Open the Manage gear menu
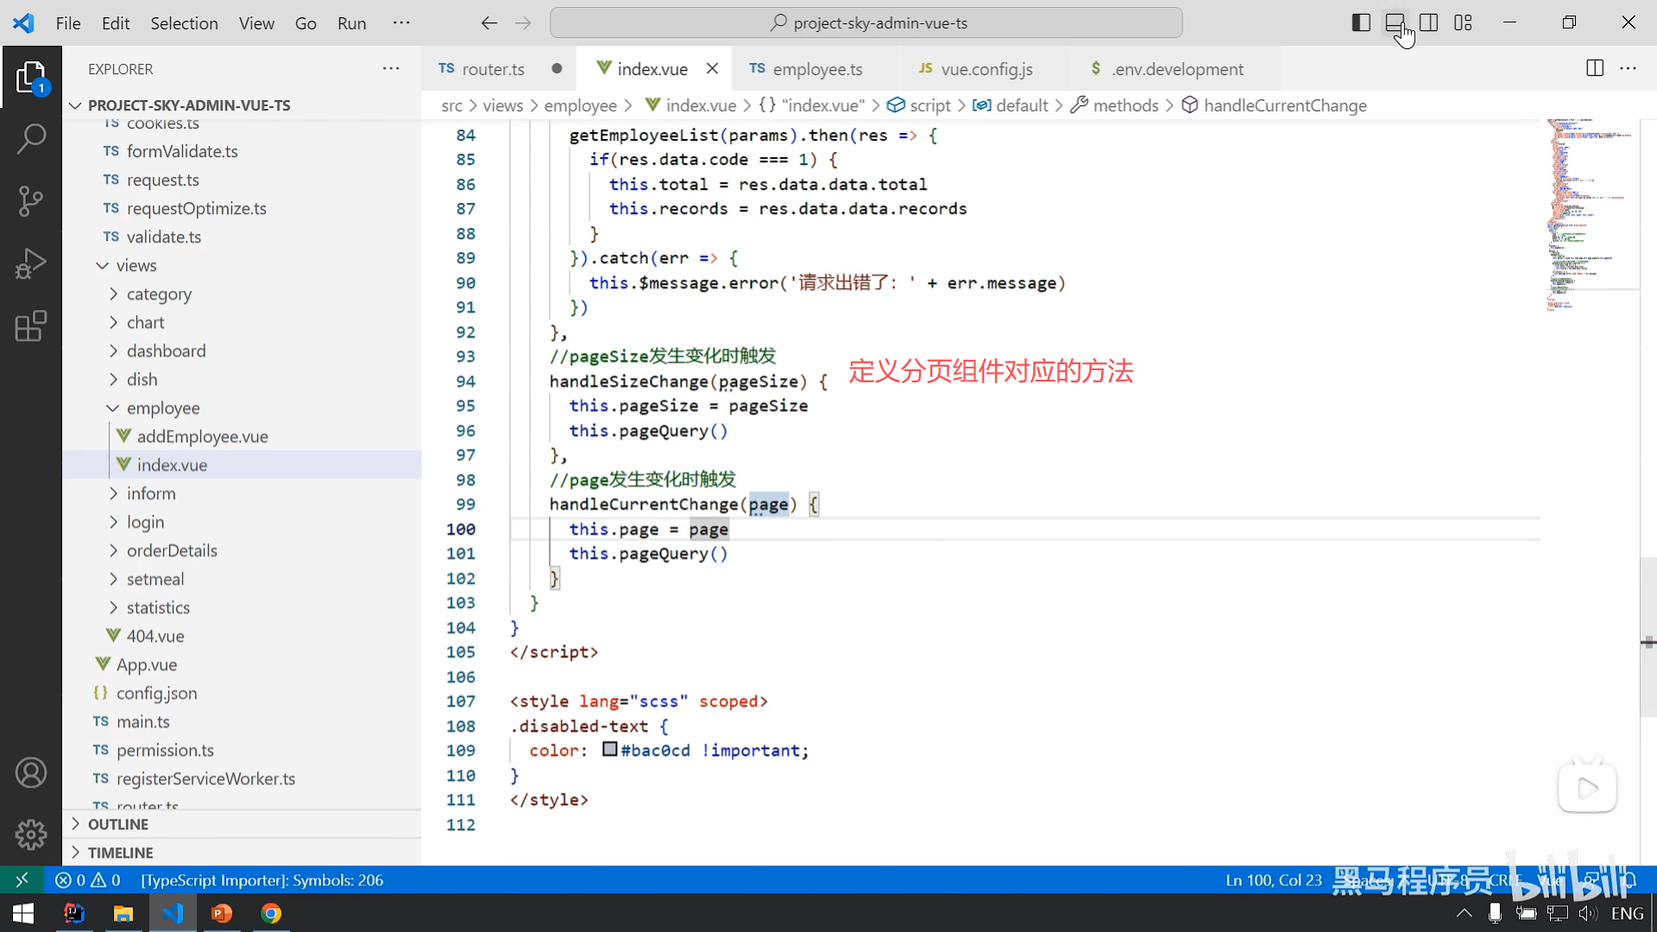The width and height of the screenshot is (1657, 932). 31,834
